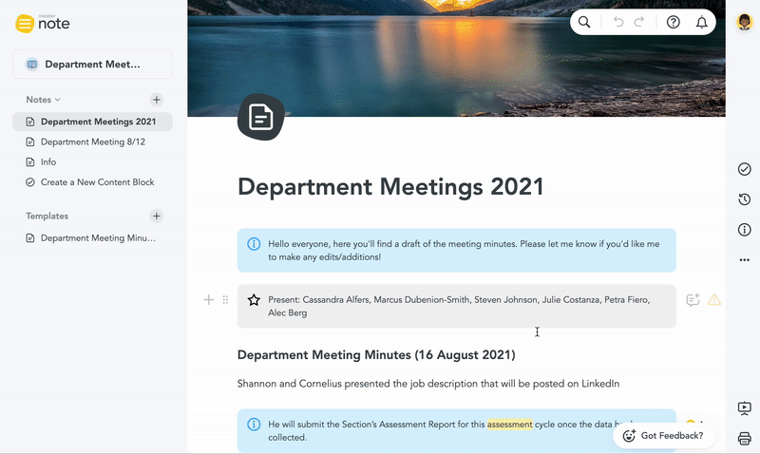Expand the Notes section dropdown

tap(43, 100)
